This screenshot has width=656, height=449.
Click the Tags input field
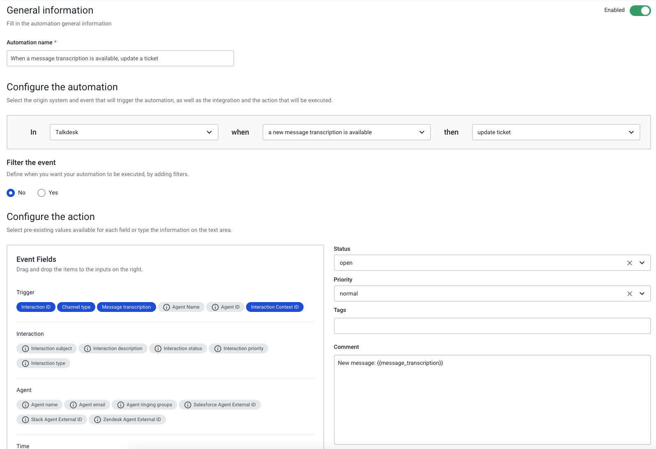492,326
